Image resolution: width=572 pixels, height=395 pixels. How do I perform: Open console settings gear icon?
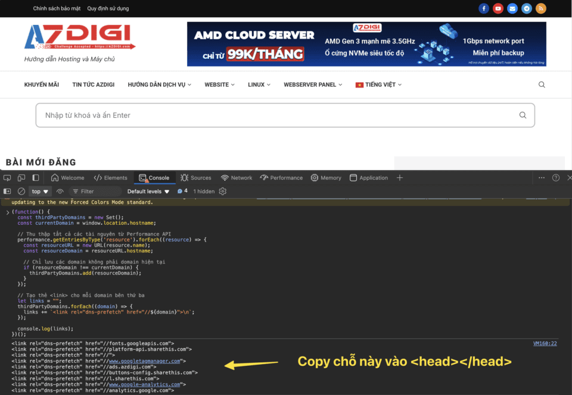click(223, 192)
